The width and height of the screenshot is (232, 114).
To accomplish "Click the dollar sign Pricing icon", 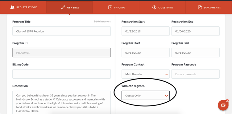I will [110, 7].
